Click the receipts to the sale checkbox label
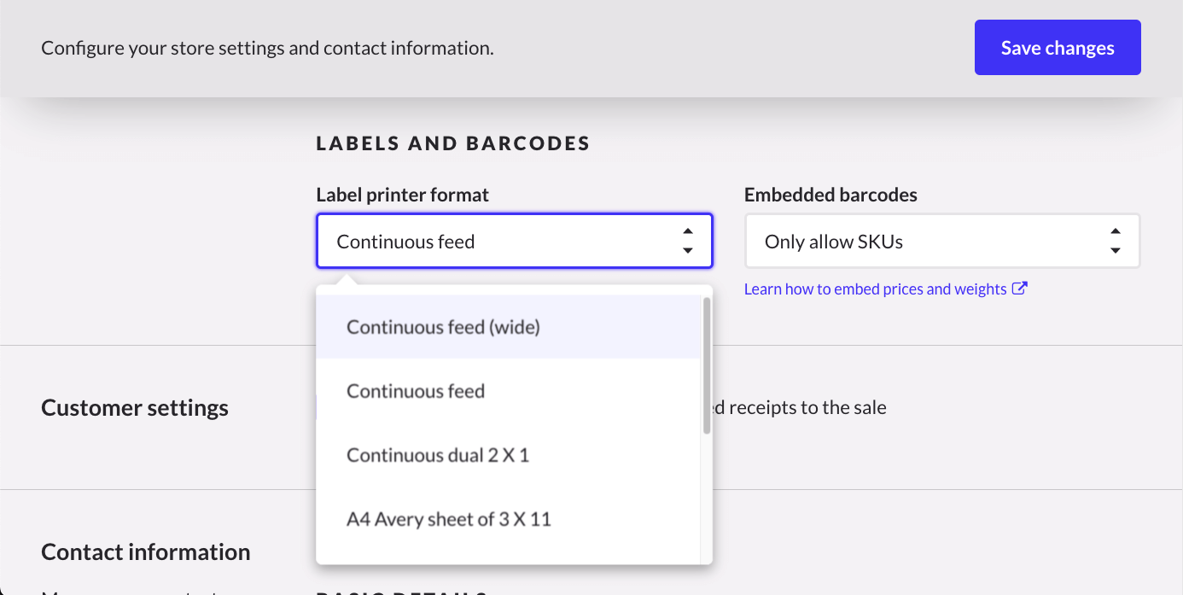This screenshot has height=595, width=1183. click(798, 408)
